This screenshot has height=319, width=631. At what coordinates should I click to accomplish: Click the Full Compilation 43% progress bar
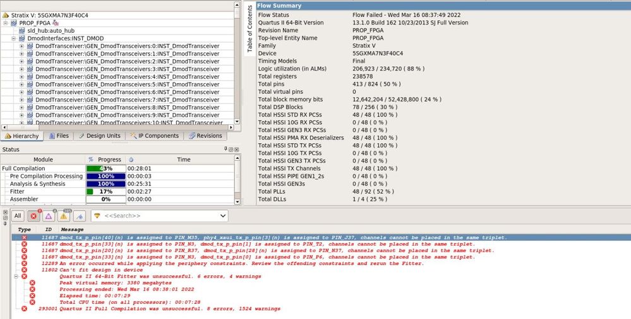pos(106,168)
